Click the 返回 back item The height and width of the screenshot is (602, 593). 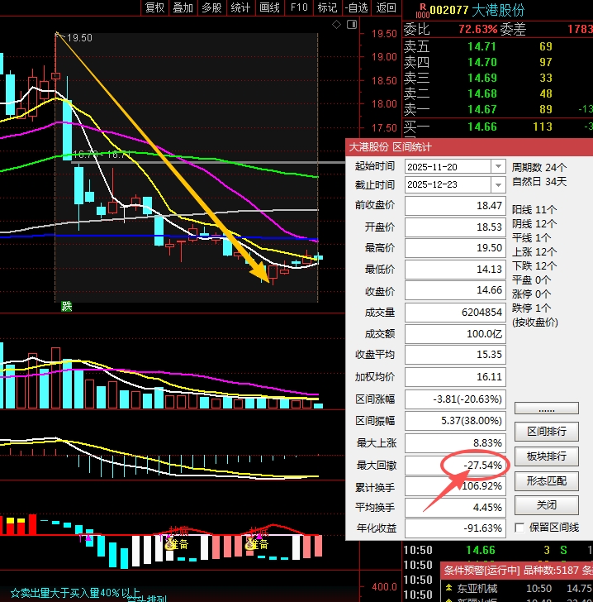click(386, 7)
